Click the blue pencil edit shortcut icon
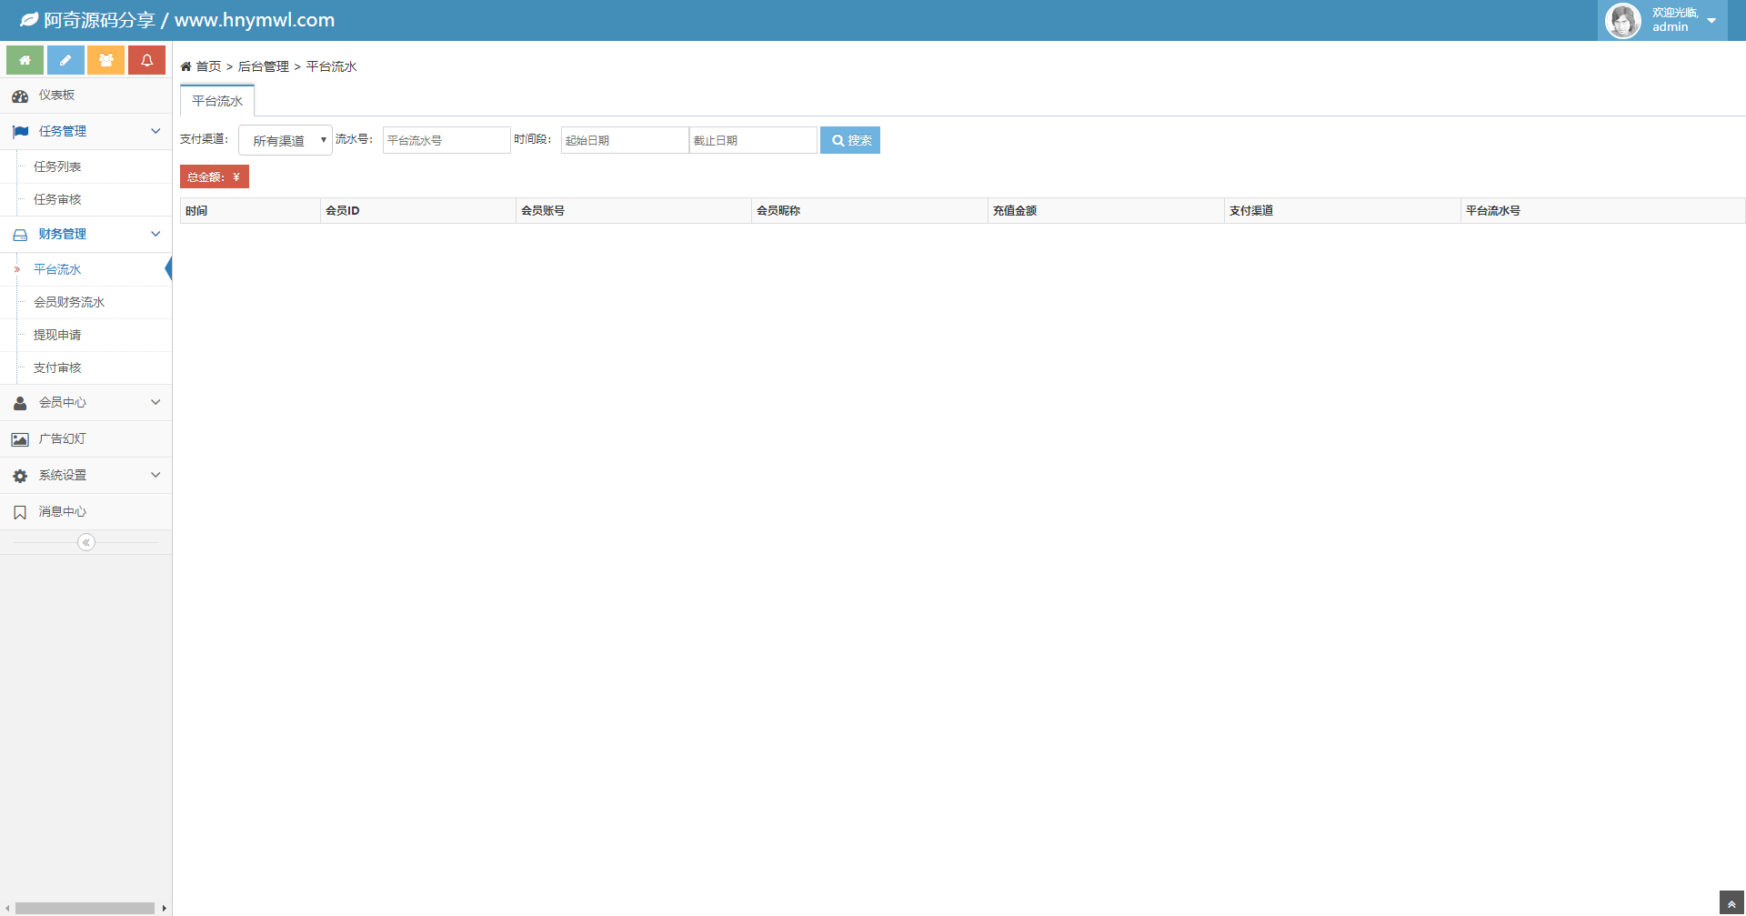The width and height of the screenshot is (1746, 916). click(65, 60)
